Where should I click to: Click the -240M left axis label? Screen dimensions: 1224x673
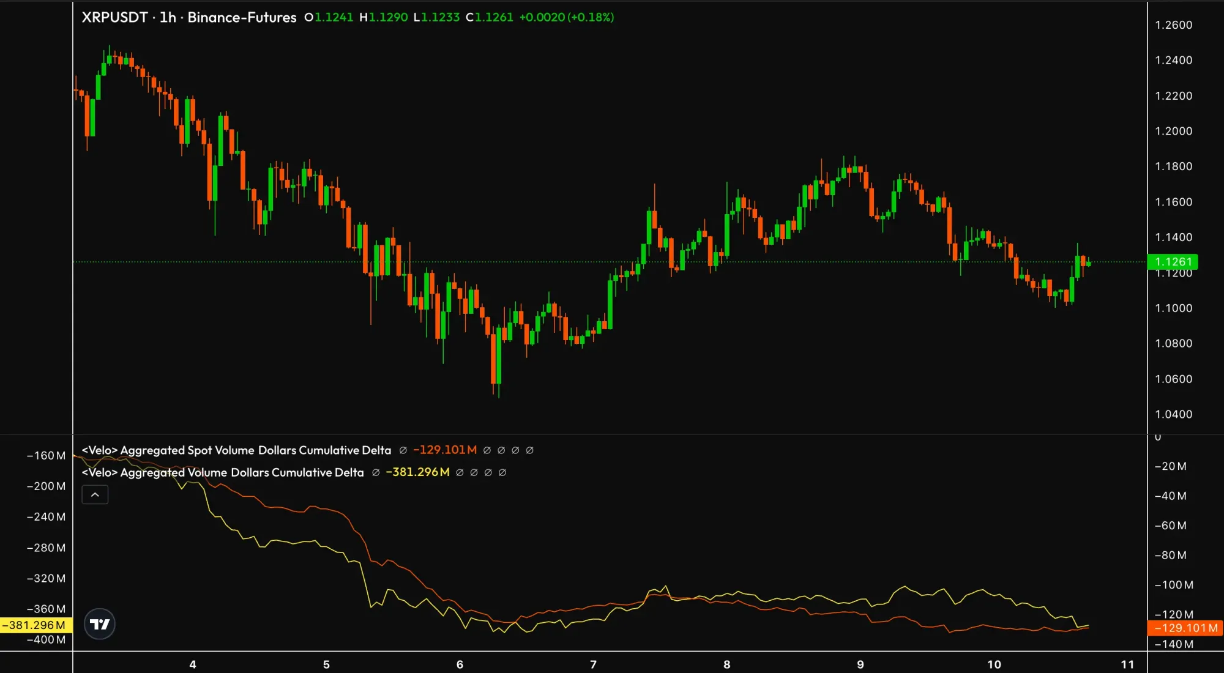[x=46, y=517]
